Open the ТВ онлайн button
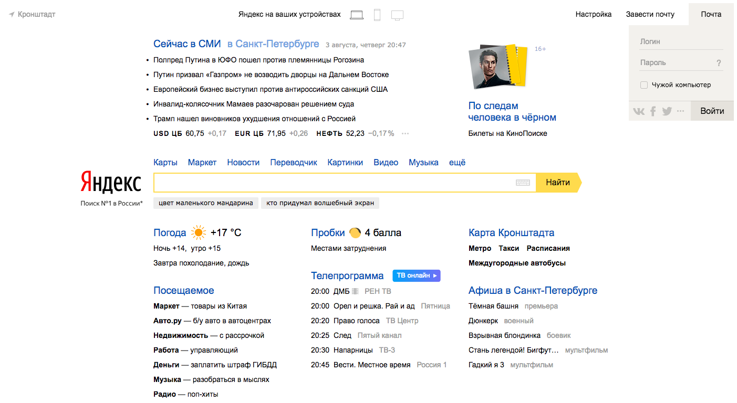Viewport: 737px width, 403px height. pyautogui.click(x=417, y=275)
